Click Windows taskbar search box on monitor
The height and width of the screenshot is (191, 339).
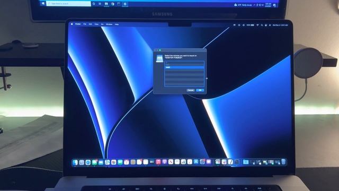(68, 4)
